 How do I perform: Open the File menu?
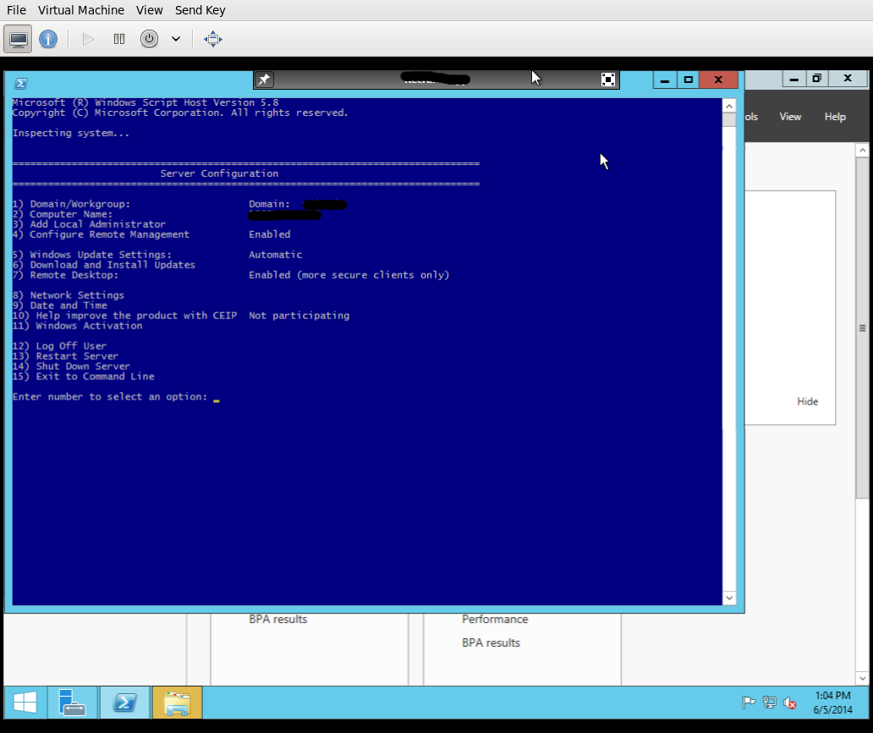(16, 10)
